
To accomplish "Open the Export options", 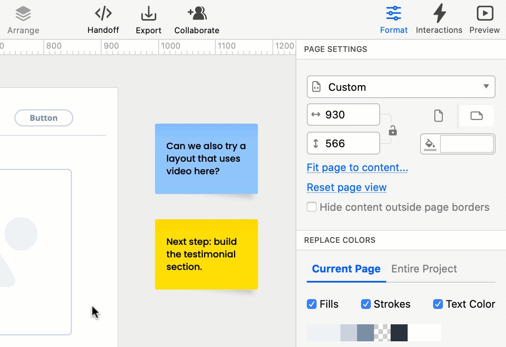I will click(148, 18).
